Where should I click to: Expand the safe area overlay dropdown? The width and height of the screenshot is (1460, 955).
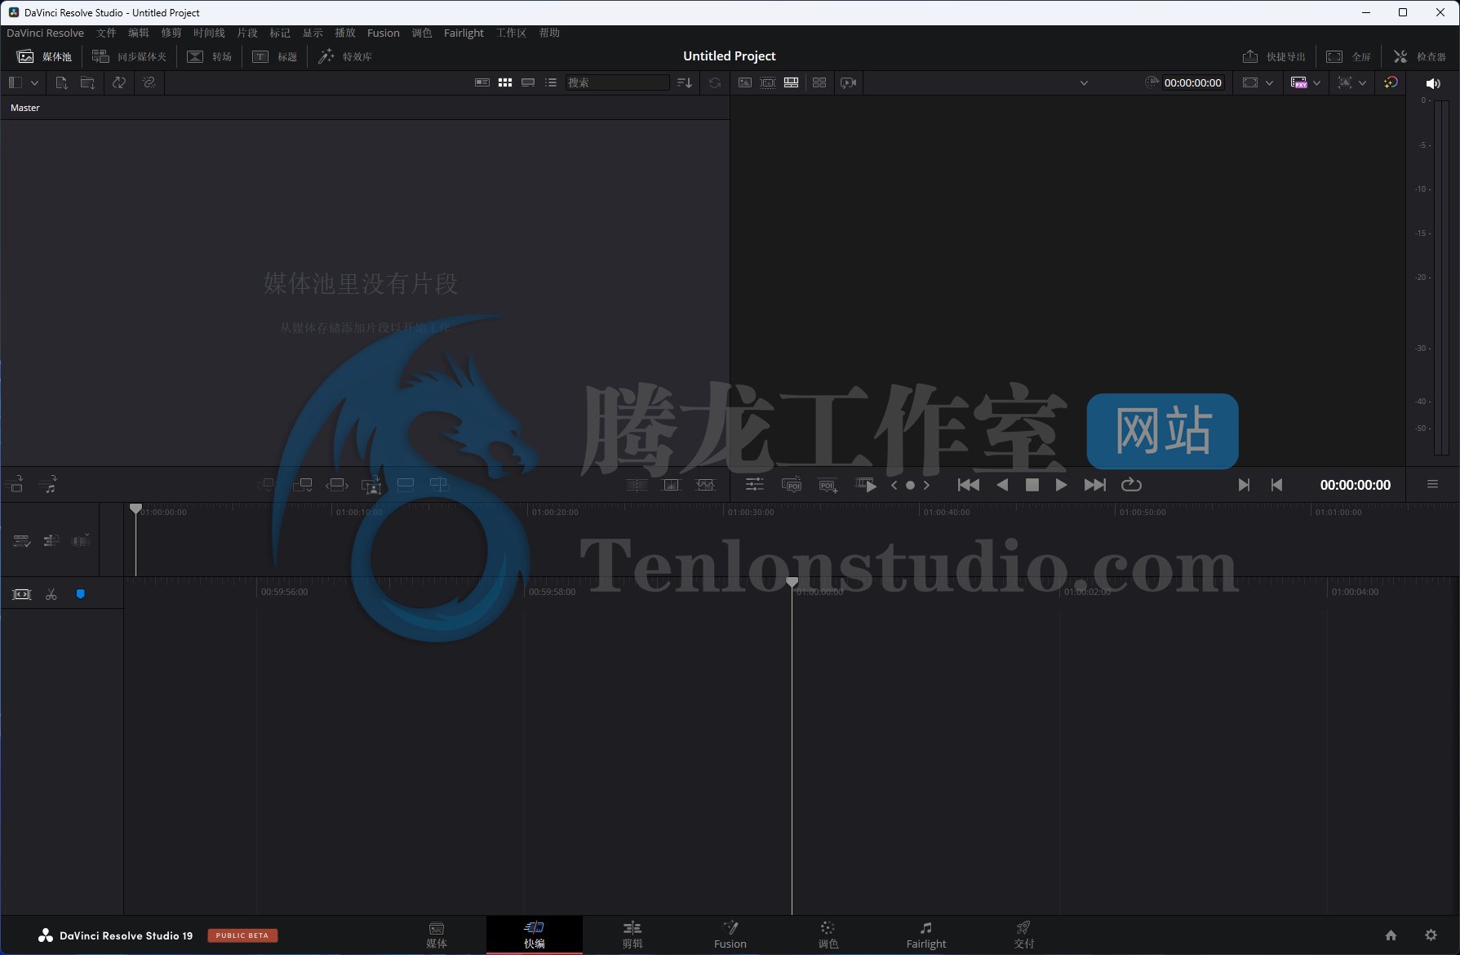(x=1362, y=82)
